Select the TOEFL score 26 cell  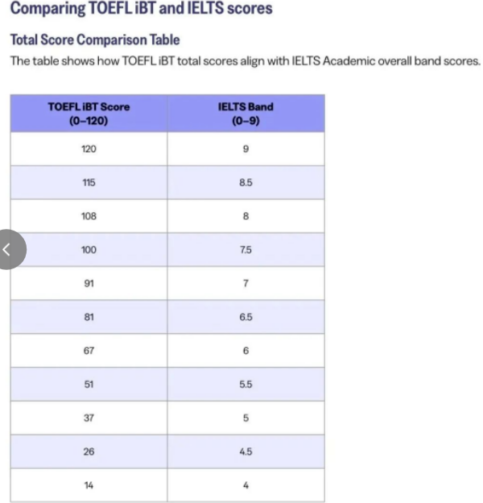tap(89, 451)
